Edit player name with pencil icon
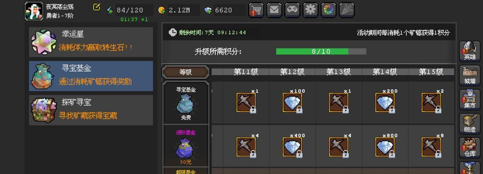 click(x=97, y=7)
